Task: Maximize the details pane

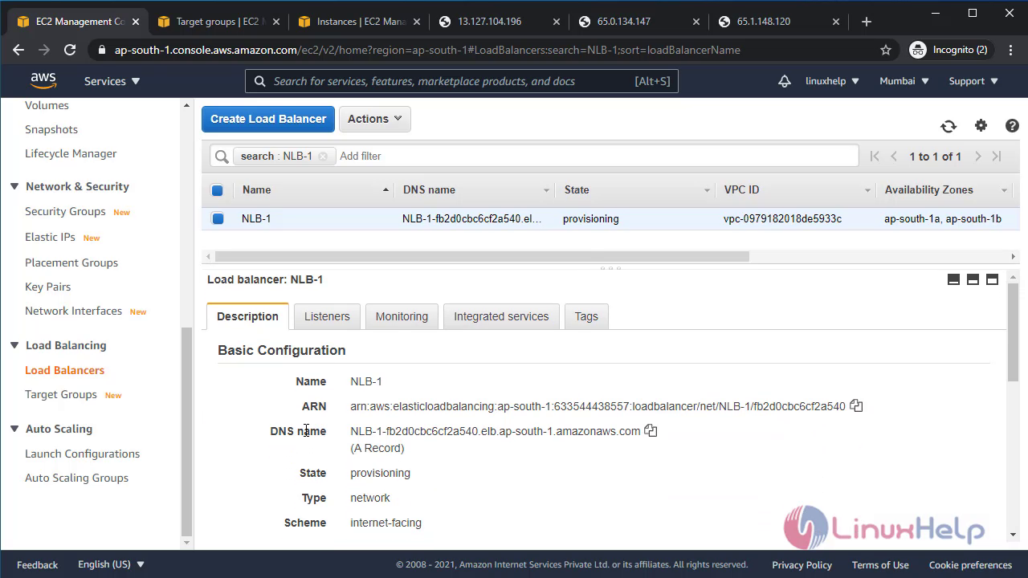Action: pos(992,279)
